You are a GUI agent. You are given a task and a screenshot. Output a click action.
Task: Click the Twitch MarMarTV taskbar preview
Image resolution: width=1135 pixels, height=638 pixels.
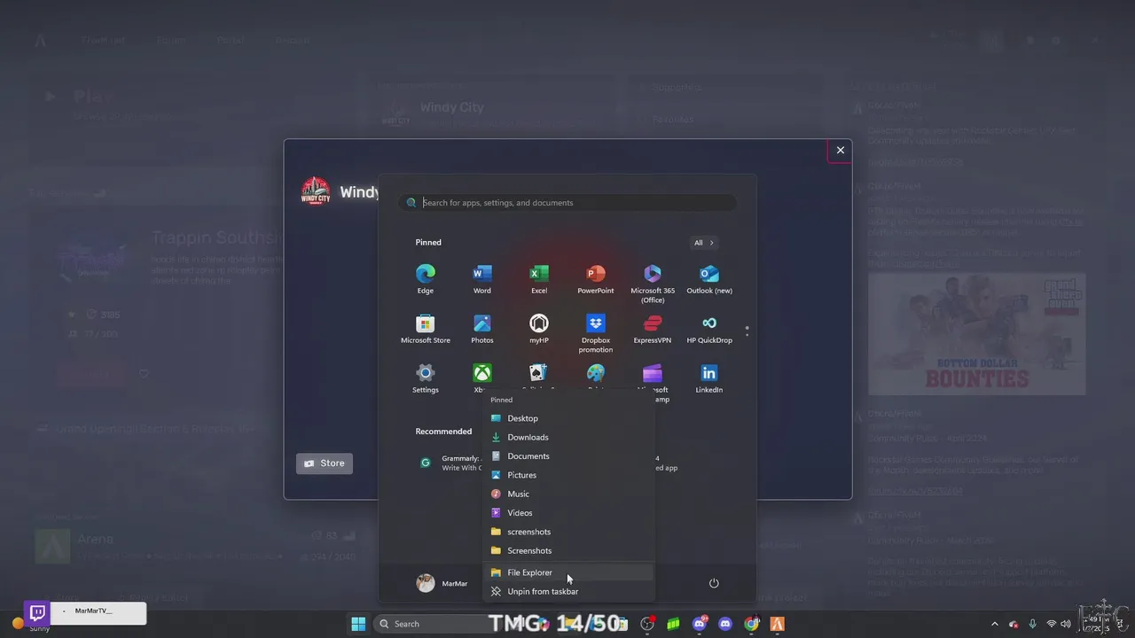click(85, 612)
